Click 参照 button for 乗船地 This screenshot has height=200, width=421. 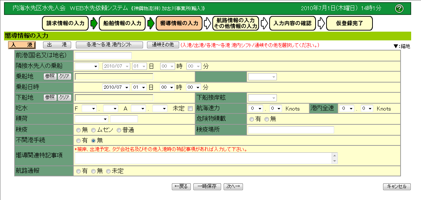50,77
